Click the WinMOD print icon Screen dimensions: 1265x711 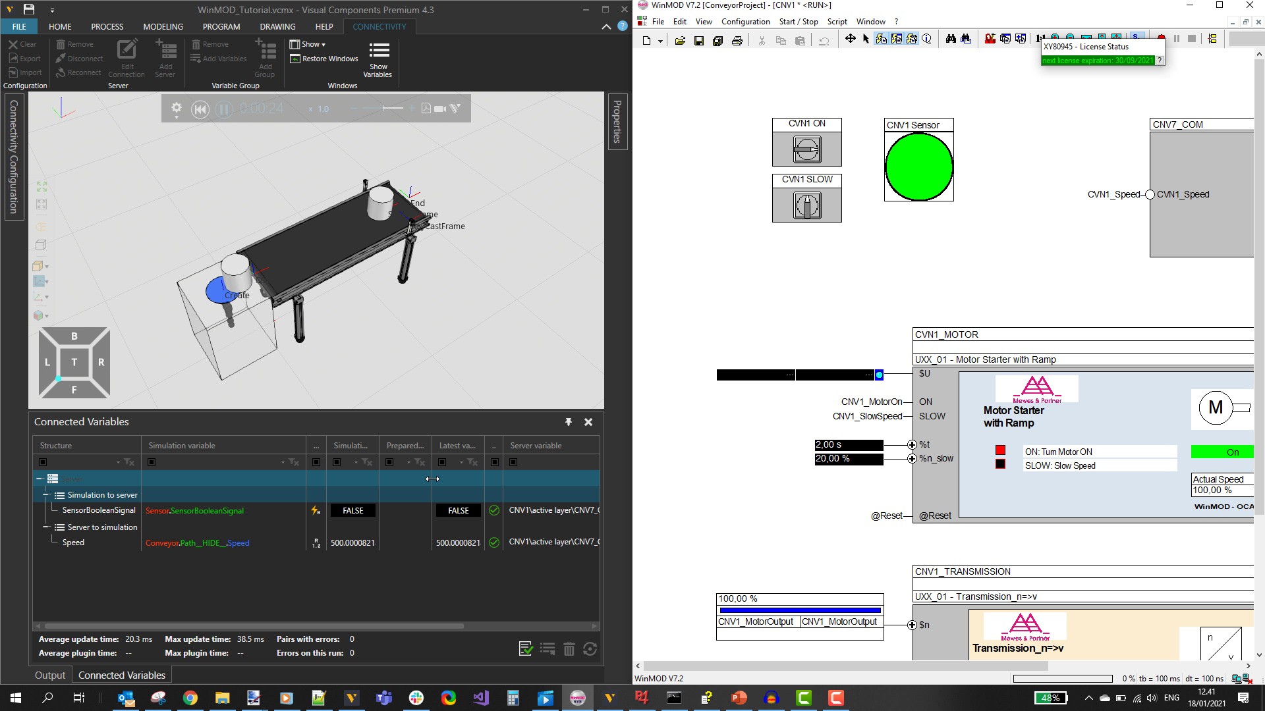pos(737,40)
